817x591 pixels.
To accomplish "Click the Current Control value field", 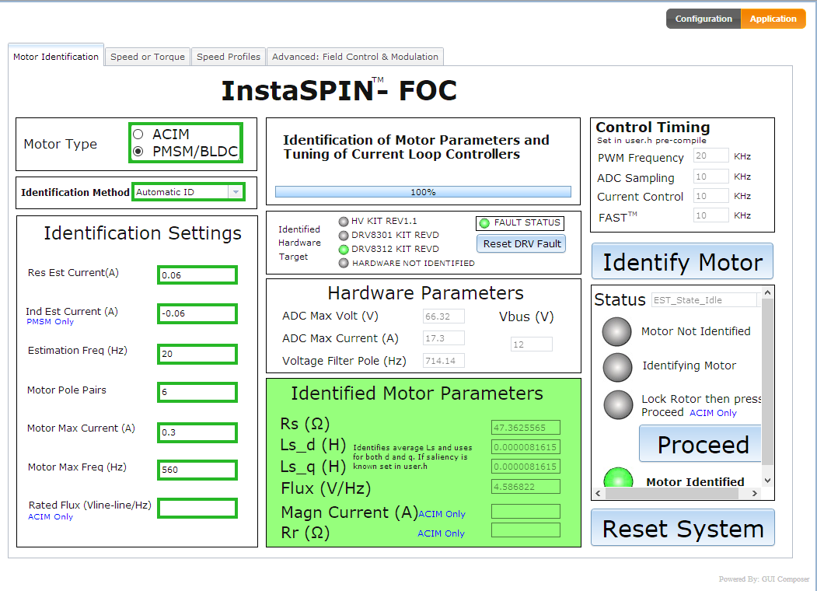I will (x=711, y=196).
